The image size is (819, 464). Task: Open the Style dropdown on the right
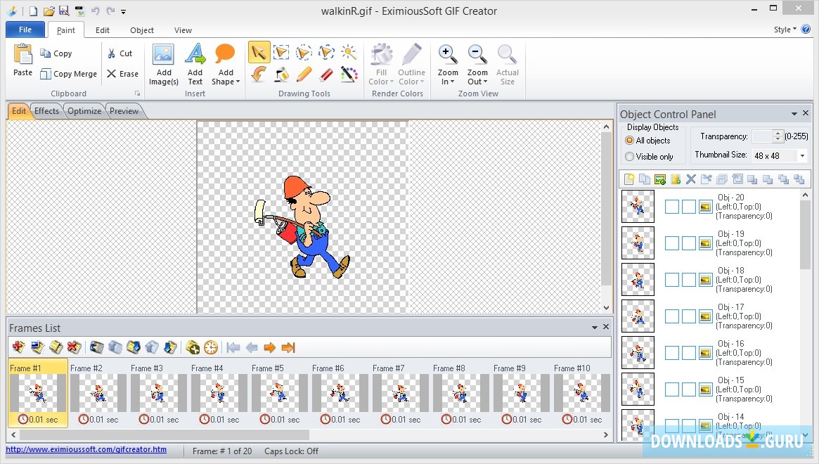click(784, 30)
